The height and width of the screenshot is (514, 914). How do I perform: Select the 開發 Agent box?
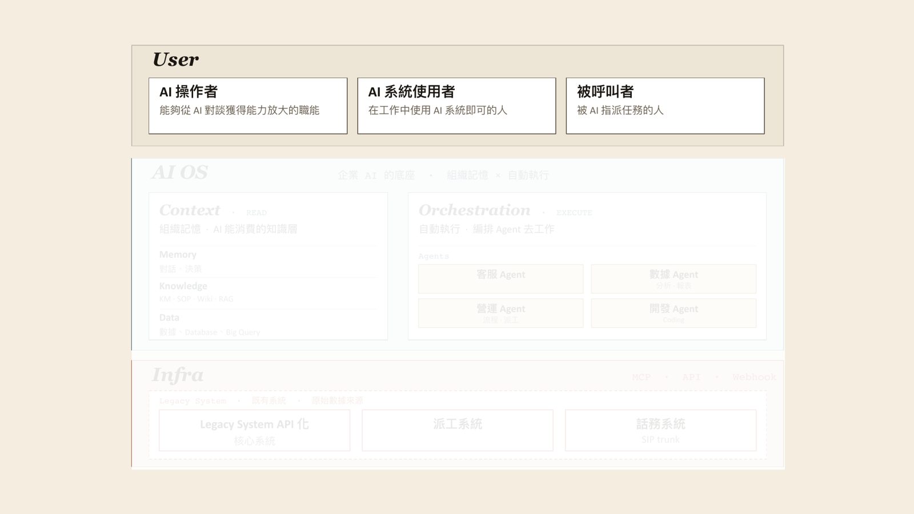coord(674,313)
